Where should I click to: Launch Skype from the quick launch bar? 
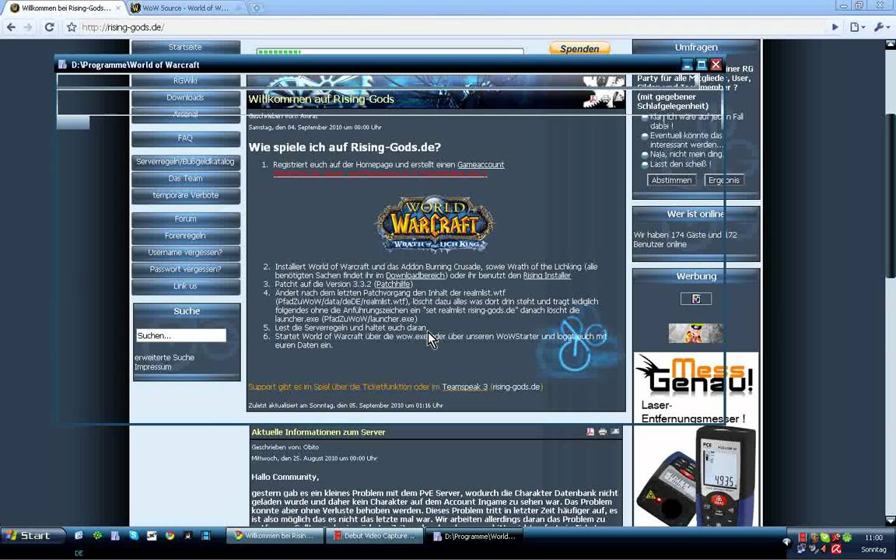click(x=134, y=535)
